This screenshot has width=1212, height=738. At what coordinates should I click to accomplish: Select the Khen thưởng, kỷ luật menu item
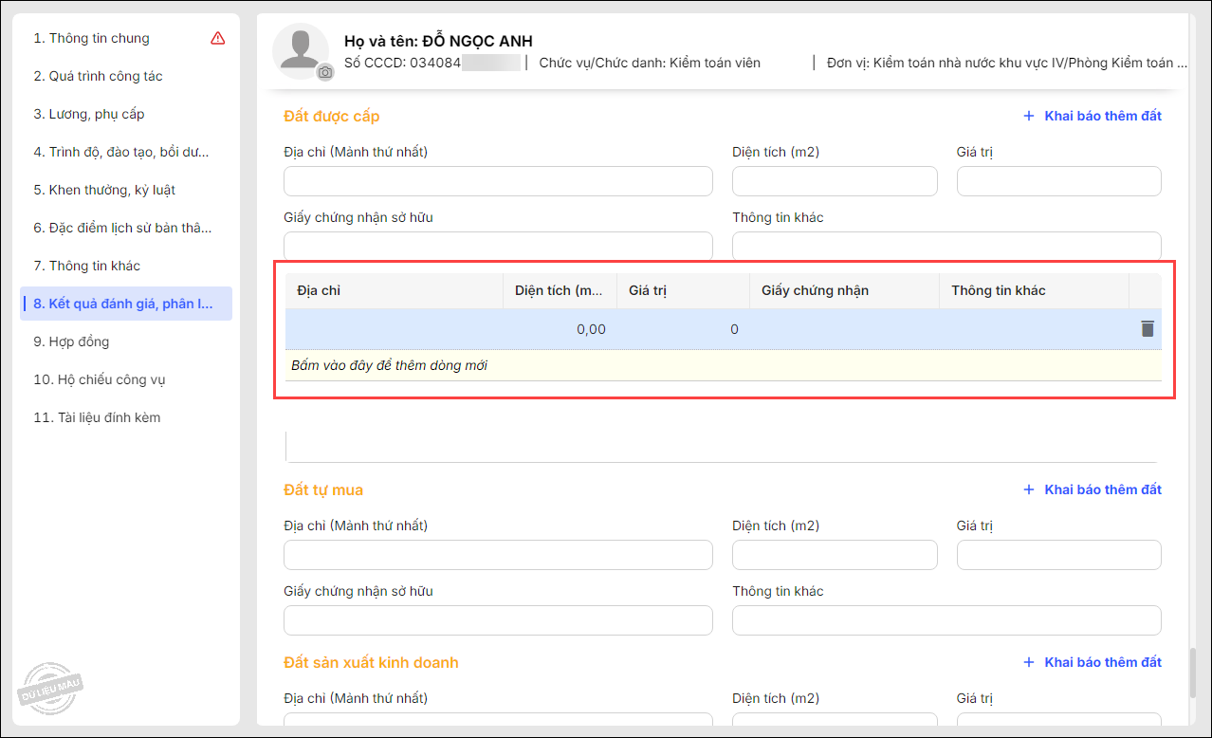point(104,190)
